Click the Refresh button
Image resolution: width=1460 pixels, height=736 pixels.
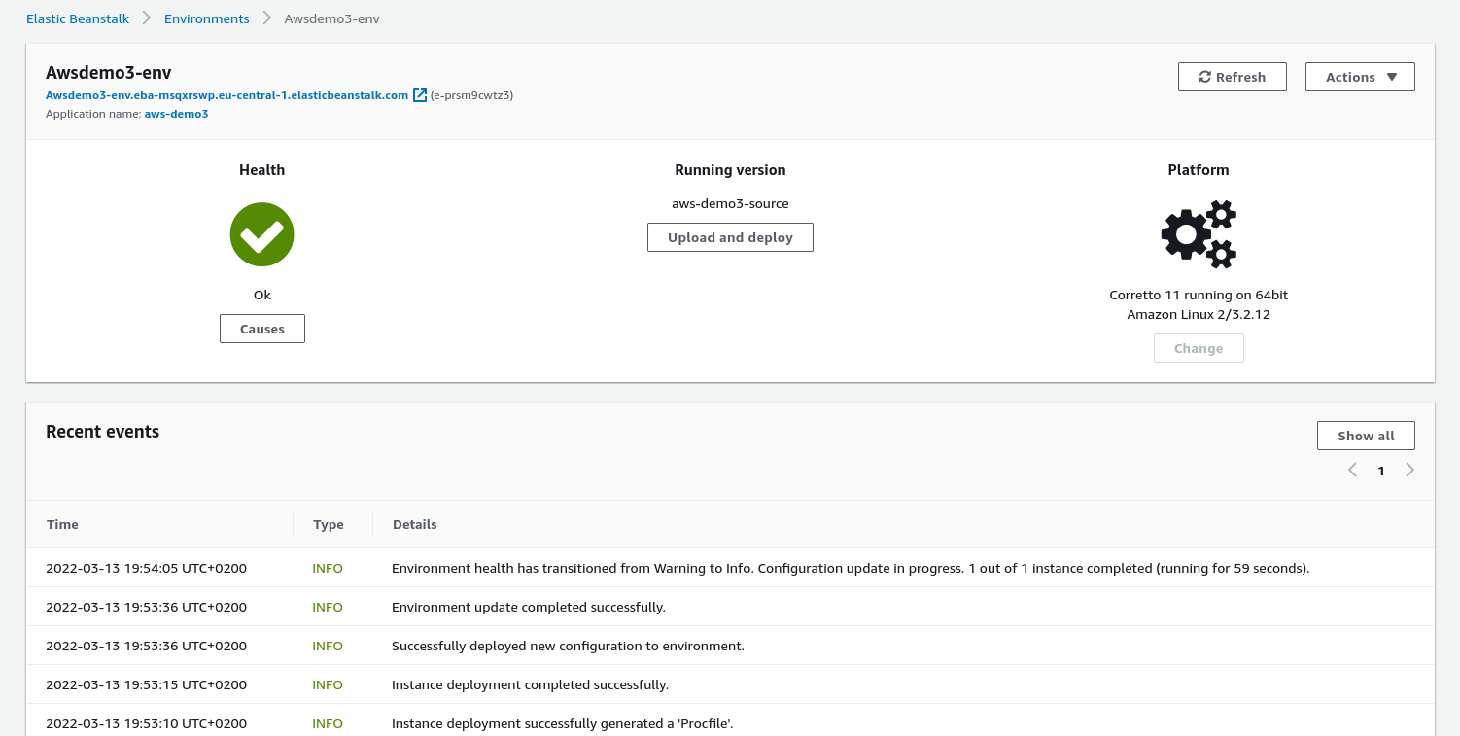(x=1232, y=77)
